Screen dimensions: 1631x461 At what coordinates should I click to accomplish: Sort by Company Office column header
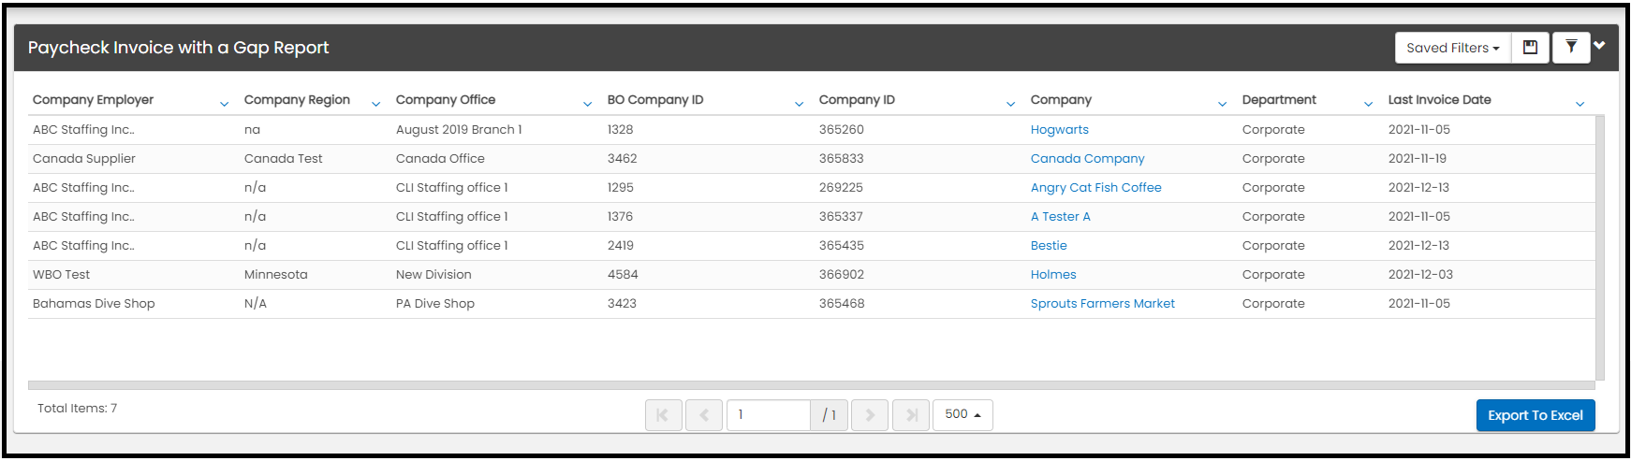click(x=446, y=100)
